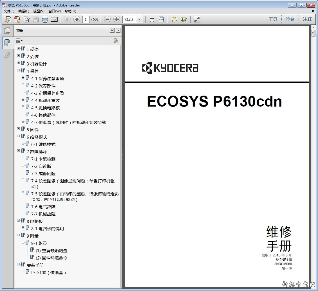Screen dimensions: 318x291
Task: Click the zoom out minus button
Action: click(107, 19)
